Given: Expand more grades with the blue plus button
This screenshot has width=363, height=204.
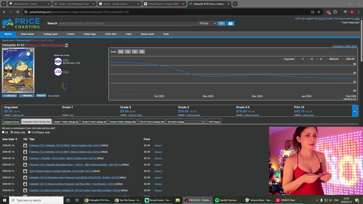Looking at the screenshot, I should tap(355, 111).
